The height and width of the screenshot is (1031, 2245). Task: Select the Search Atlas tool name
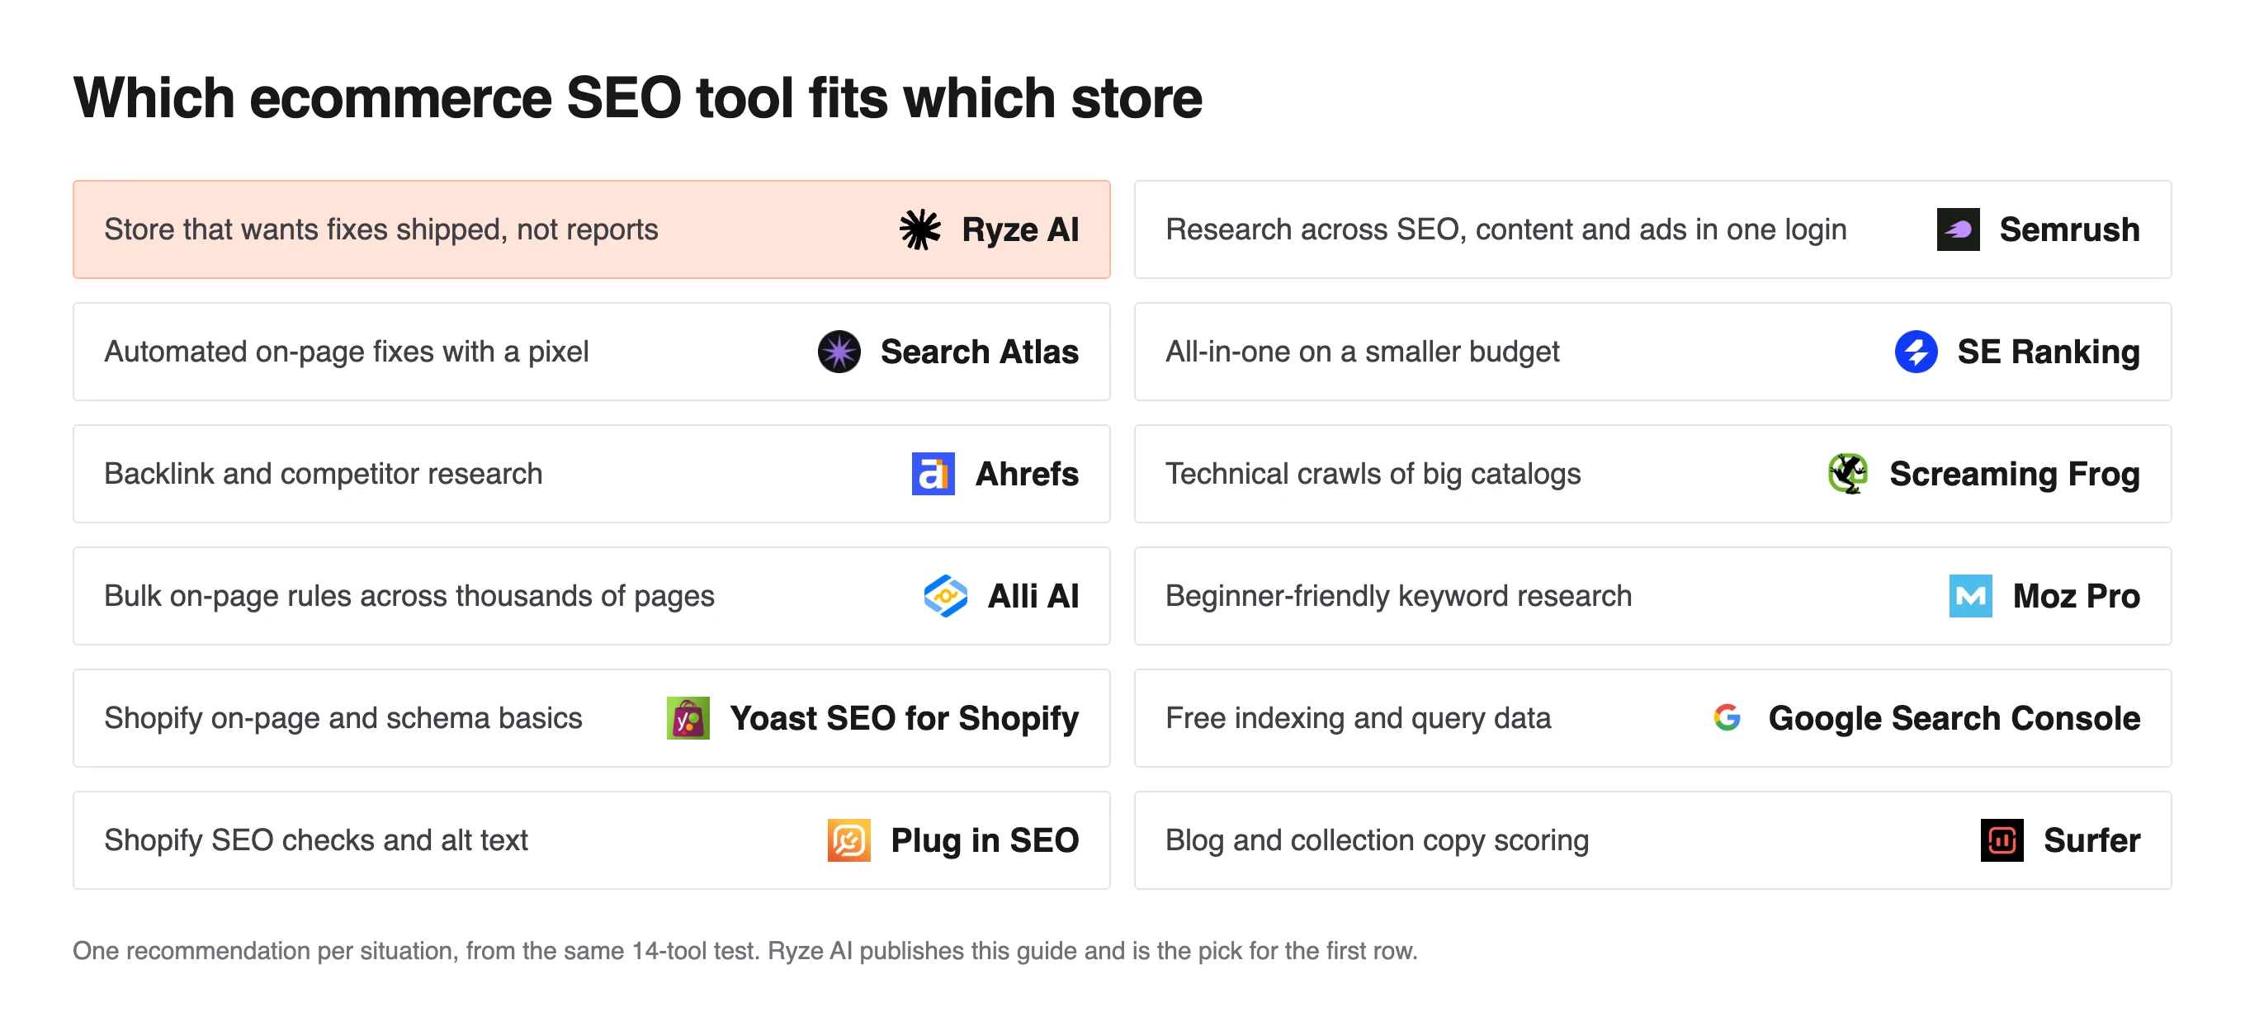pyautogui.click(x=980, y=351)
